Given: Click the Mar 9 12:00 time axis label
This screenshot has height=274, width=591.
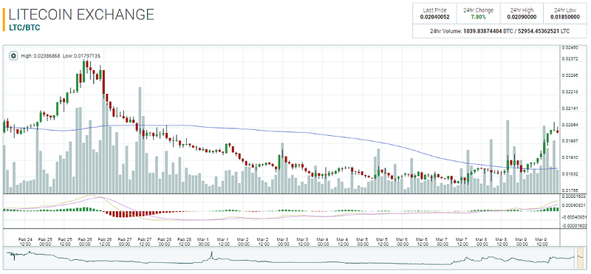Looking at the screenshot, I should (x=542, y=242).
